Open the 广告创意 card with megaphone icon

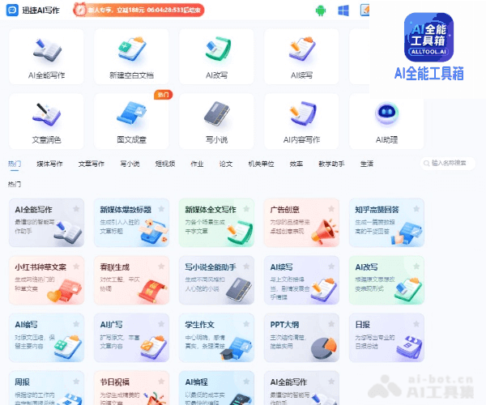click(301, 223)
